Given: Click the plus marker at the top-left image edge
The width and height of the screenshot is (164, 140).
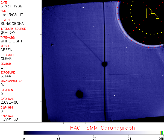Looking at the screenshot, I should pyautogui.click(x=41, y=12).
